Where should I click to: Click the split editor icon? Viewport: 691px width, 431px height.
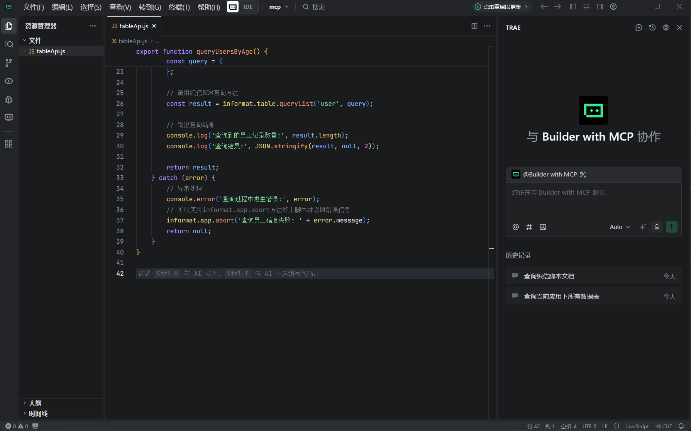[474, 26]
